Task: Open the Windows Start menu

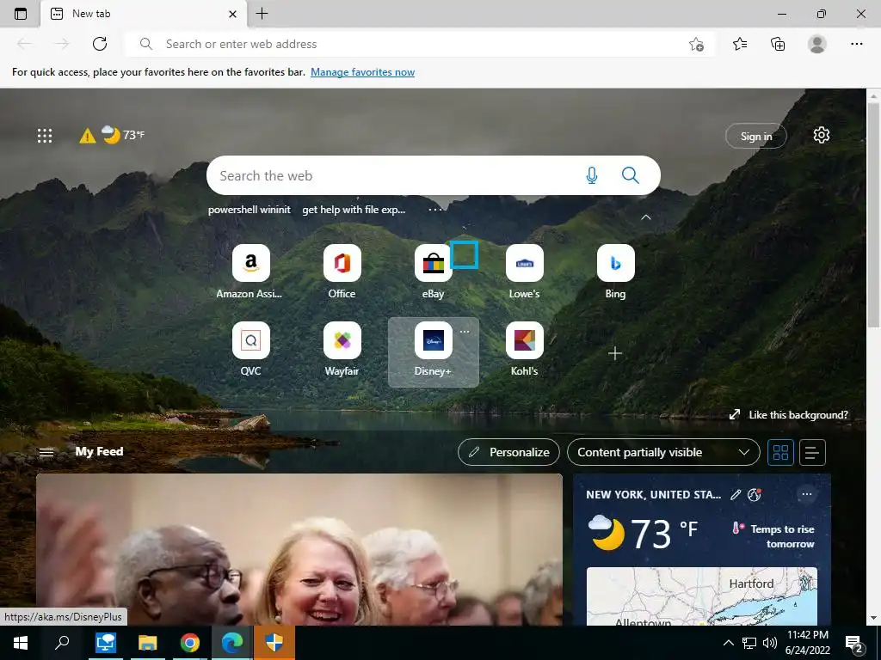Action: [21, 643]
